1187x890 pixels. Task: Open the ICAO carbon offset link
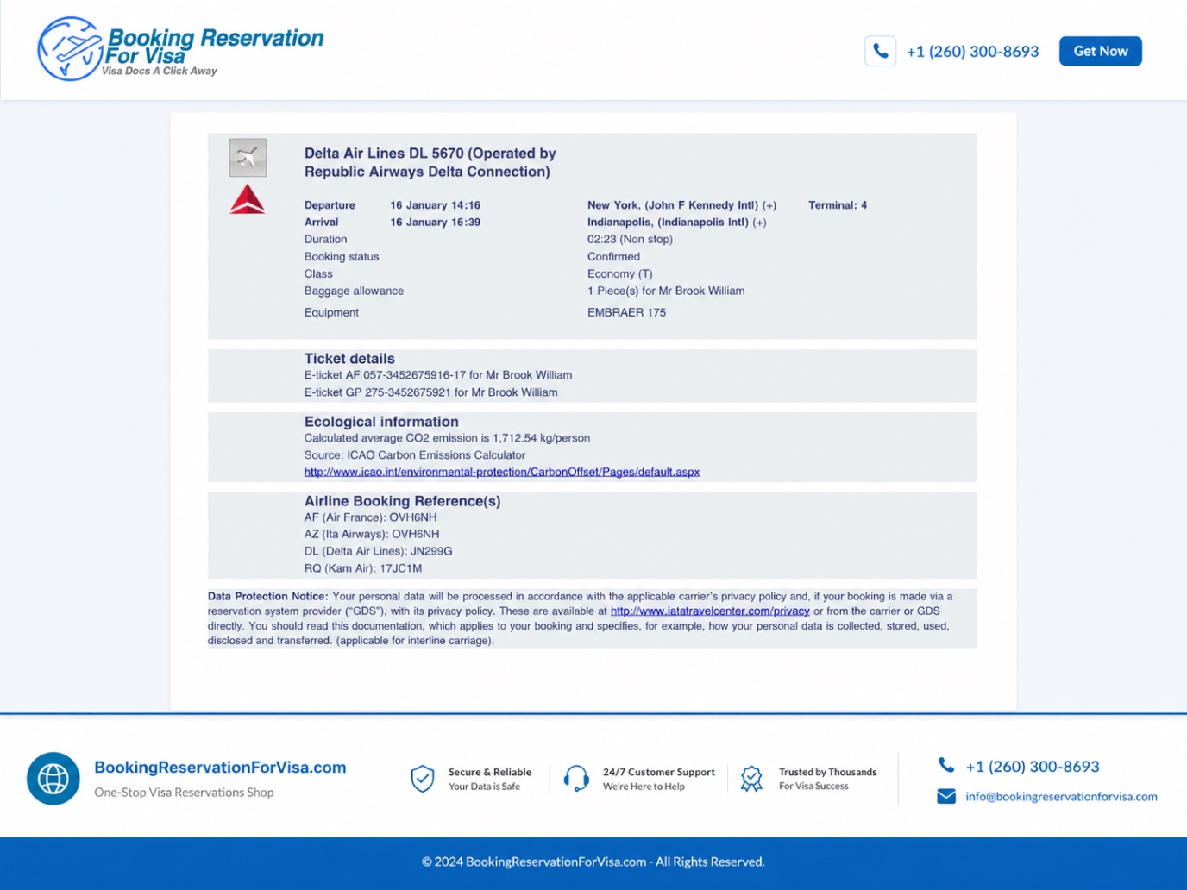[x=501, y=472]
